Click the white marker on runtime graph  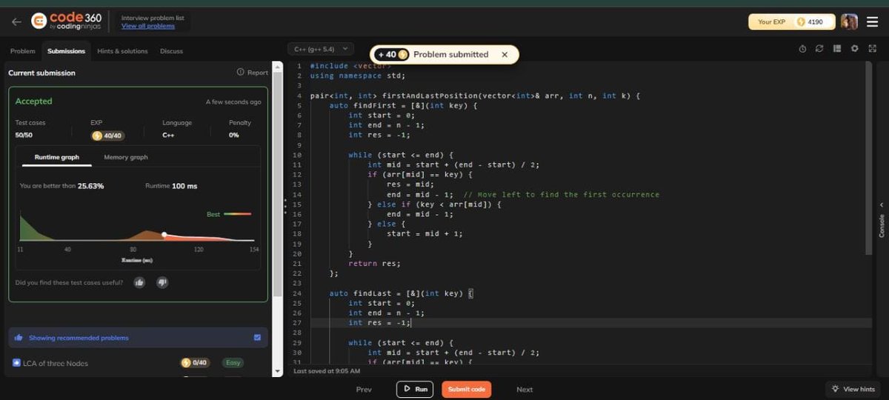[x=164, y=234]
